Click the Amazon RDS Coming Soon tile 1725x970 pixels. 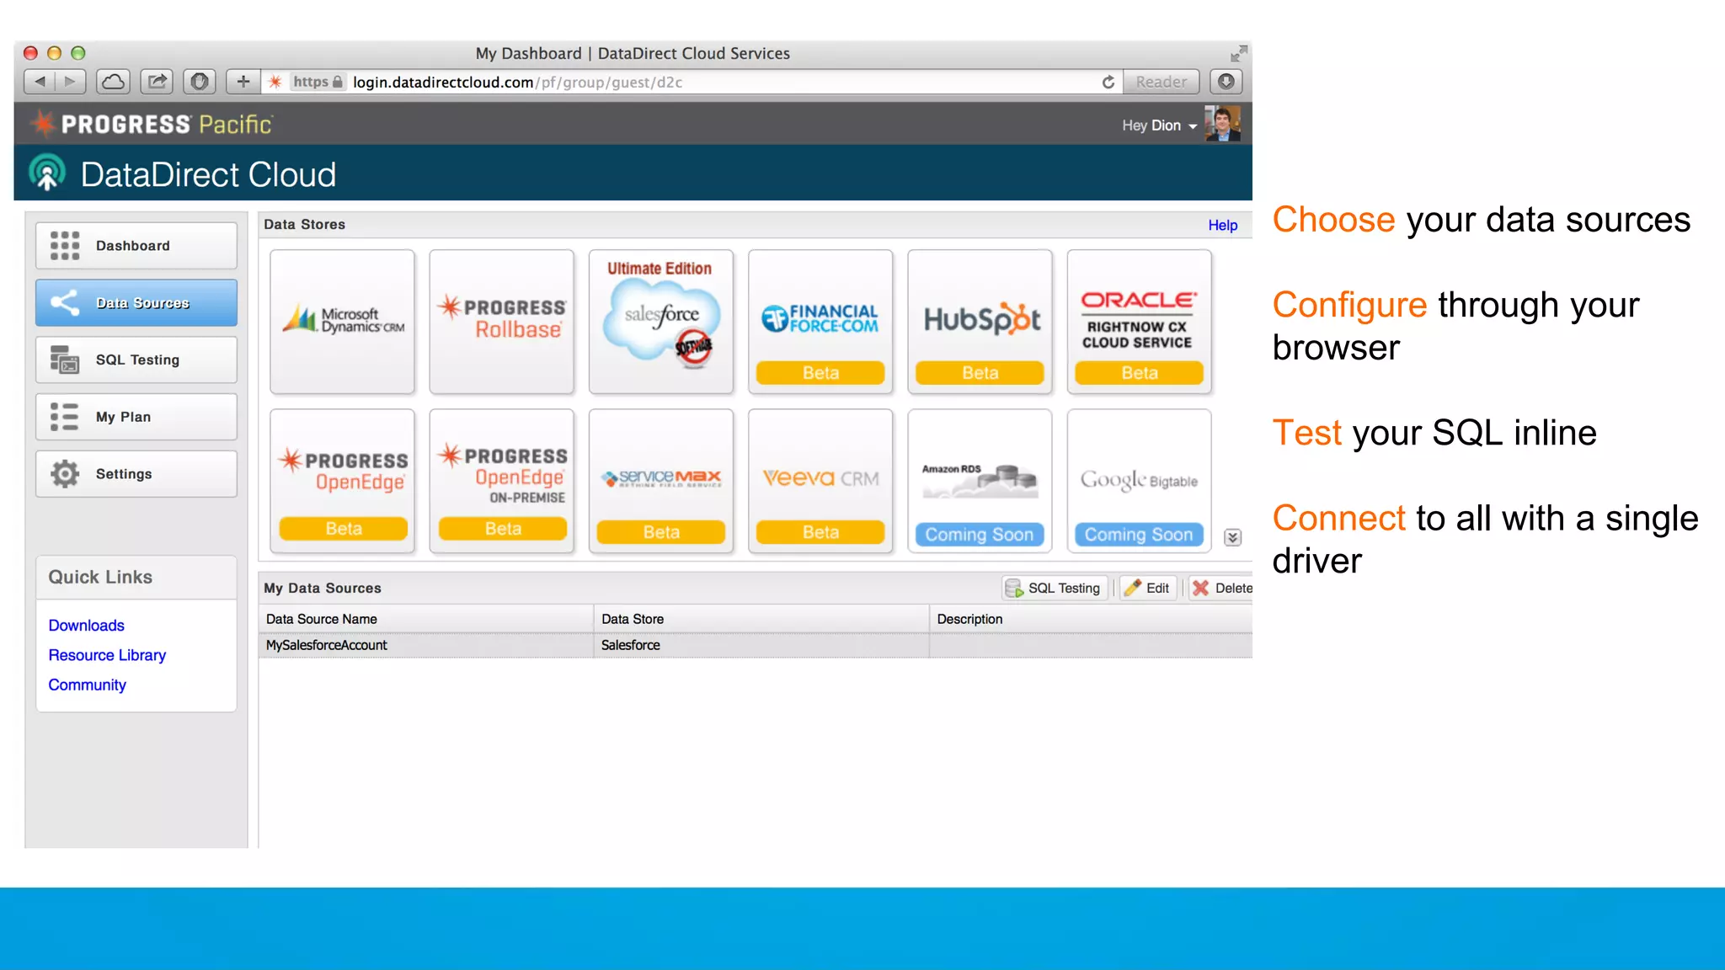pos(980,481)
